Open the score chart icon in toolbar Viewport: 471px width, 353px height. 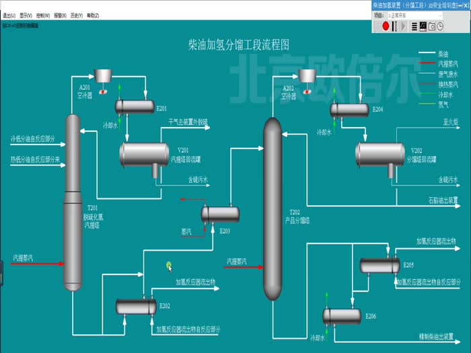click(423, 26)
